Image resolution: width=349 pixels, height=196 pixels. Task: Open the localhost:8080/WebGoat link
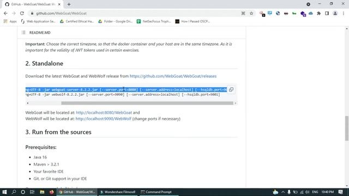(104, 113)
